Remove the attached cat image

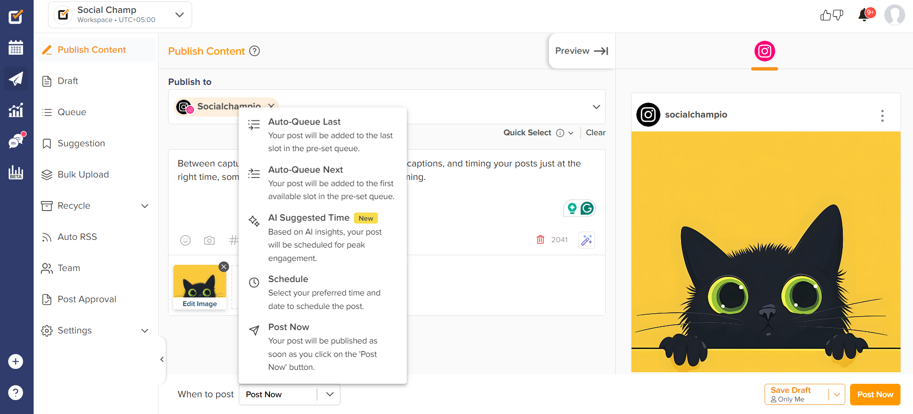224,267
